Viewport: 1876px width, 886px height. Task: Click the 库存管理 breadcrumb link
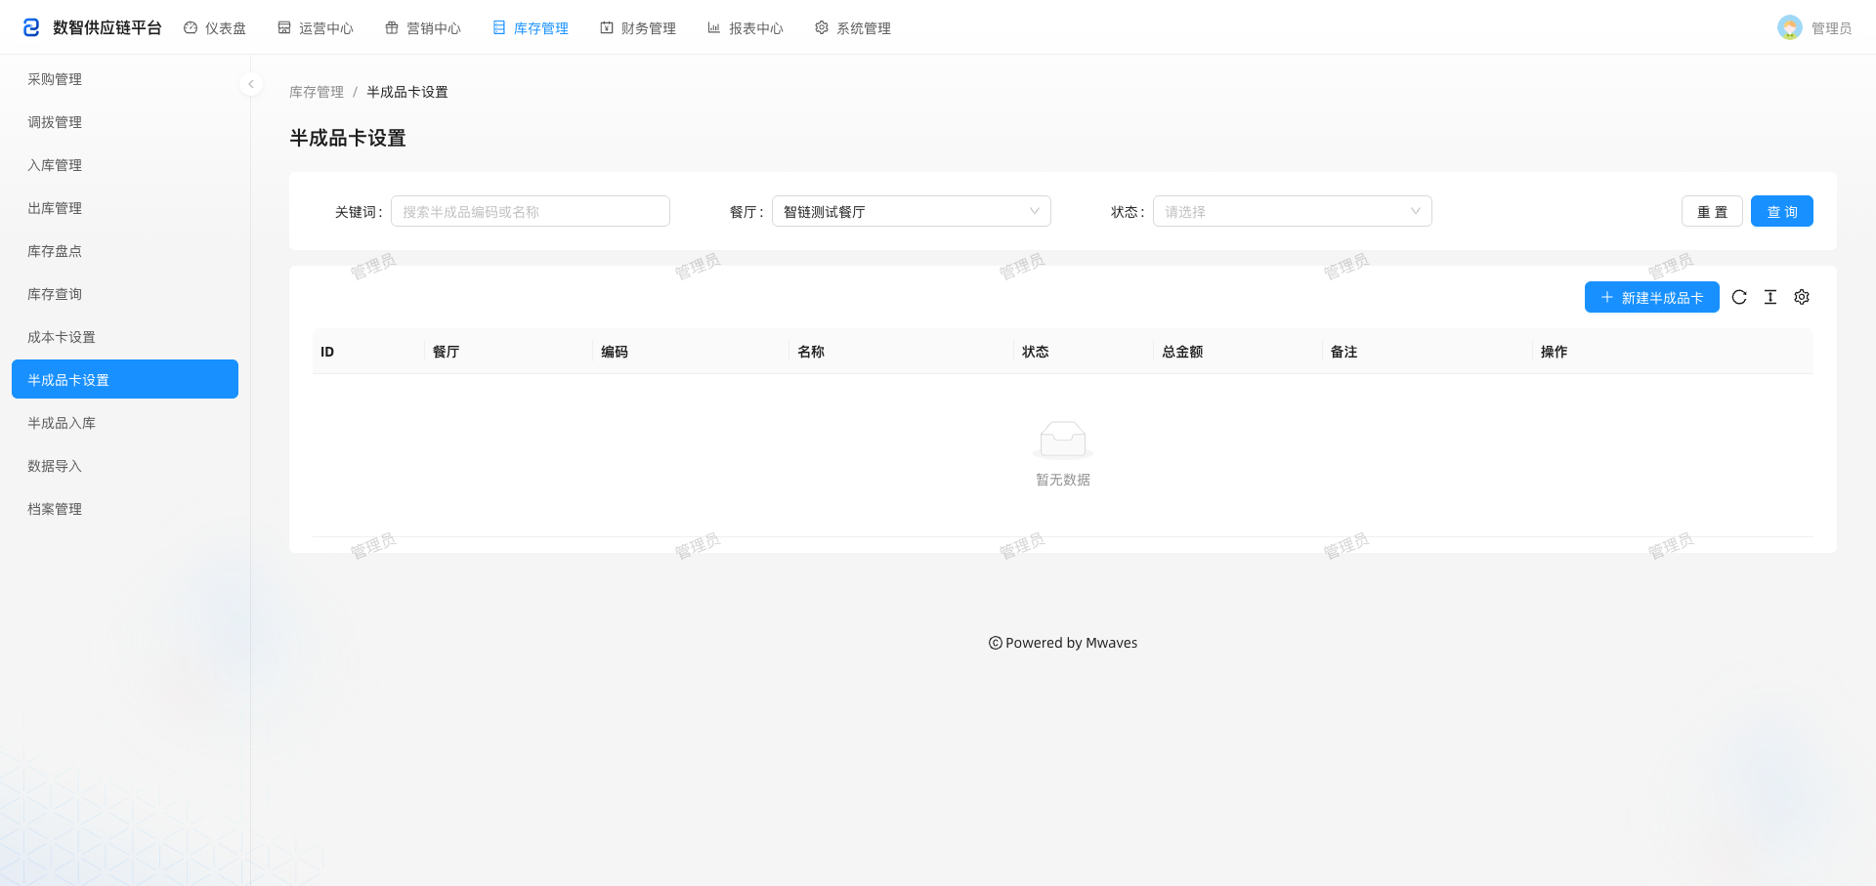point(317,92)
